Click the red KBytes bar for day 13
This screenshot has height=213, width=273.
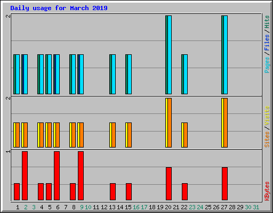pos(113,192)
